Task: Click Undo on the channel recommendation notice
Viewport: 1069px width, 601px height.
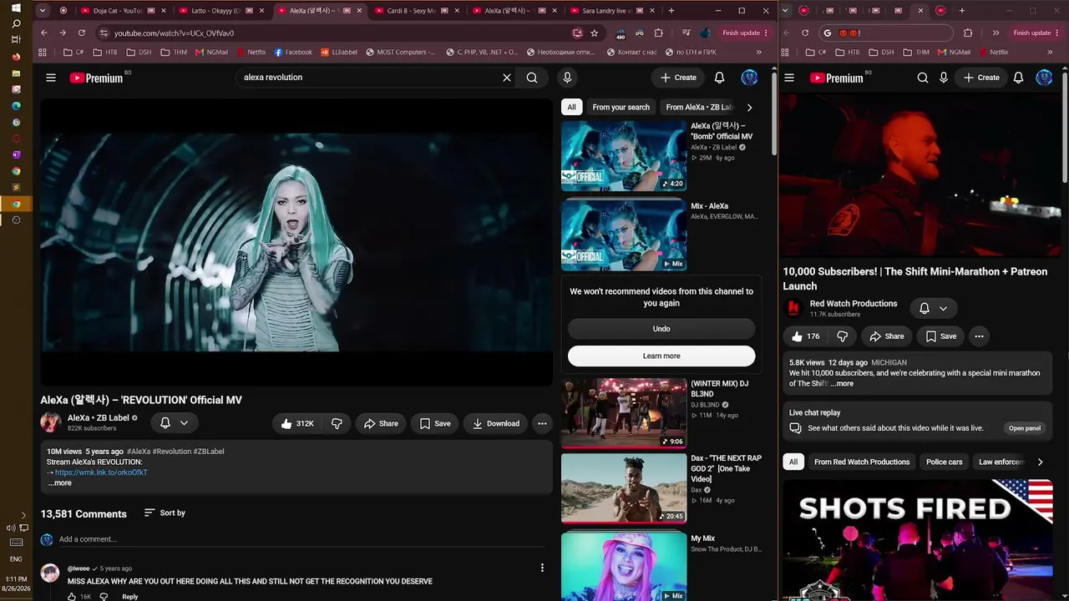Action: point(661,329)
